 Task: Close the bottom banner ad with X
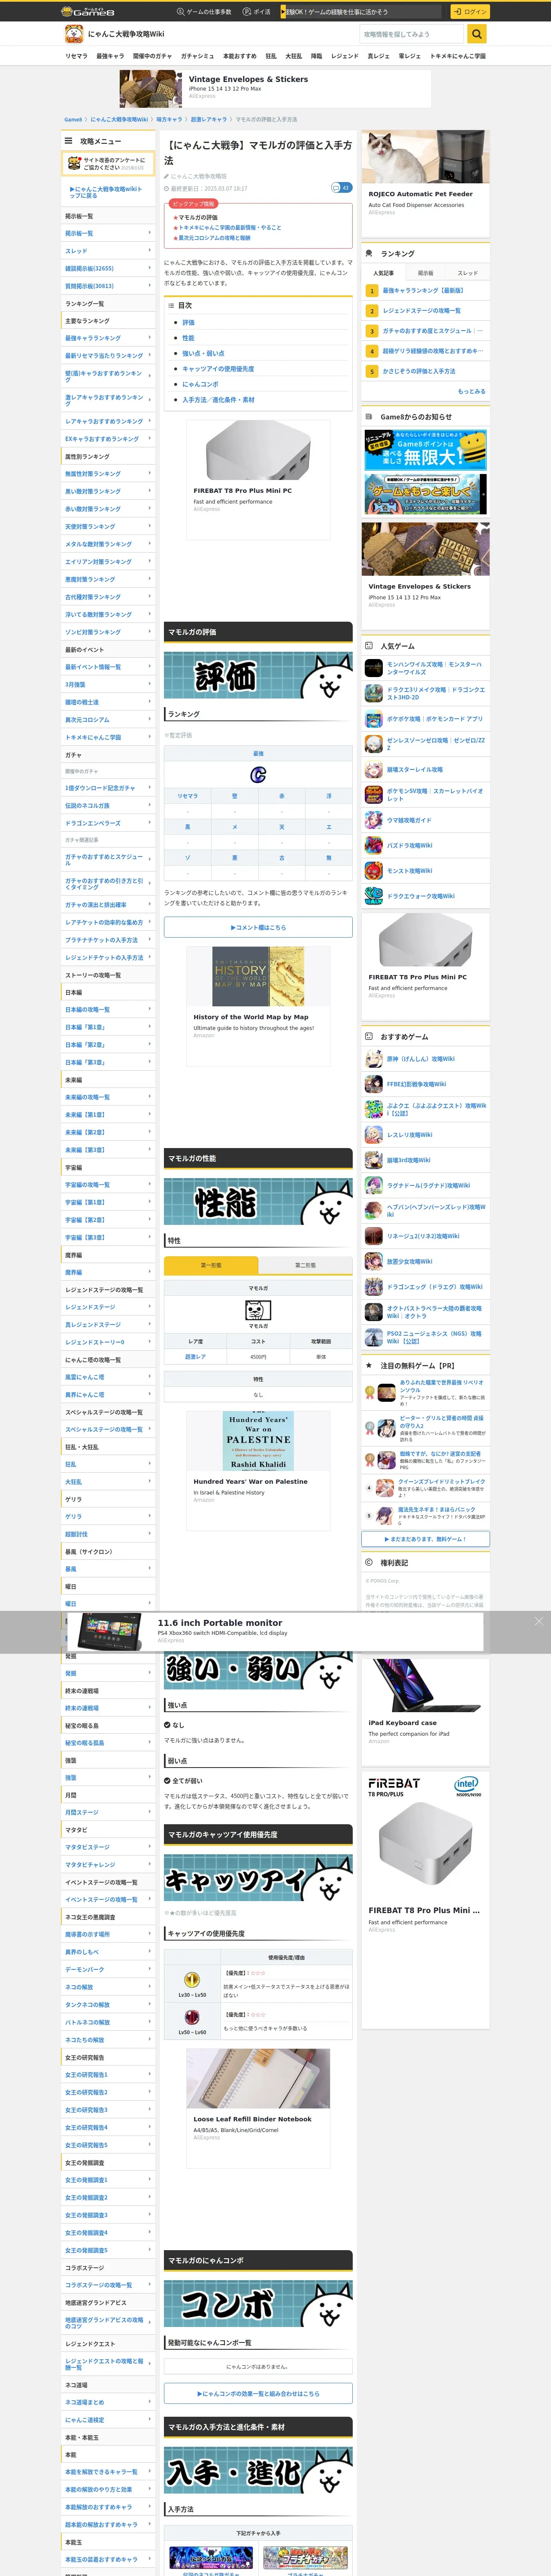point(538,1621)
